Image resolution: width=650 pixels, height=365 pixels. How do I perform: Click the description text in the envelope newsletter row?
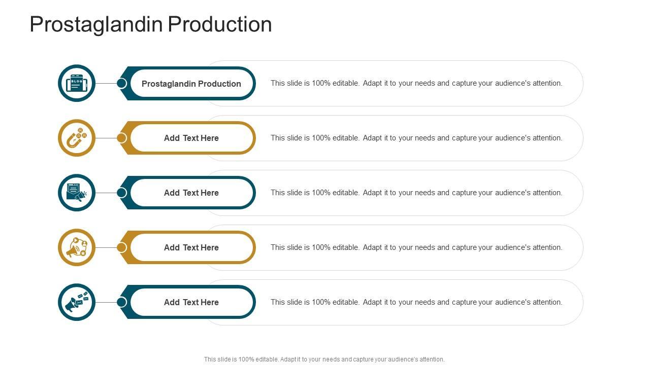pyautogui.click(x=416, y=193)
